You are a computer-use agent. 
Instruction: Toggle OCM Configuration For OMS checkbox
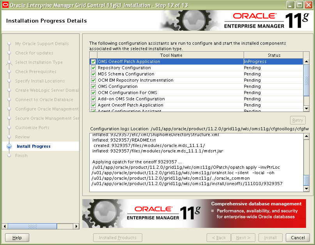tap(93, 93)
